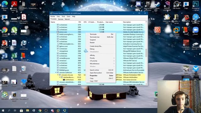Select Restart in the context menu
This screenshot has height=113, width=201.
click(x=101, y=43)
